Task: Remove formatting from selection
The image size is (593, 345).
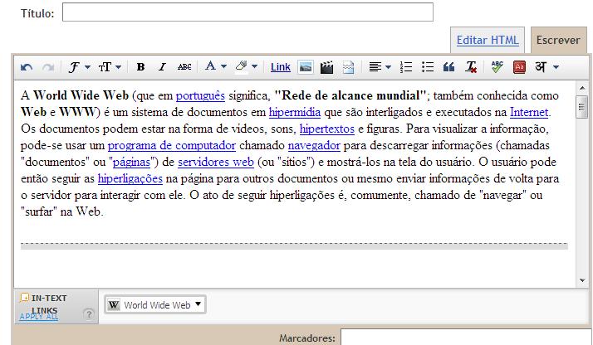Action: (471, 67)
